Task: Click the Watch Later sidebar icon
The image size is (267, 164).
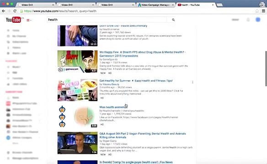Action: click(8, 53)
